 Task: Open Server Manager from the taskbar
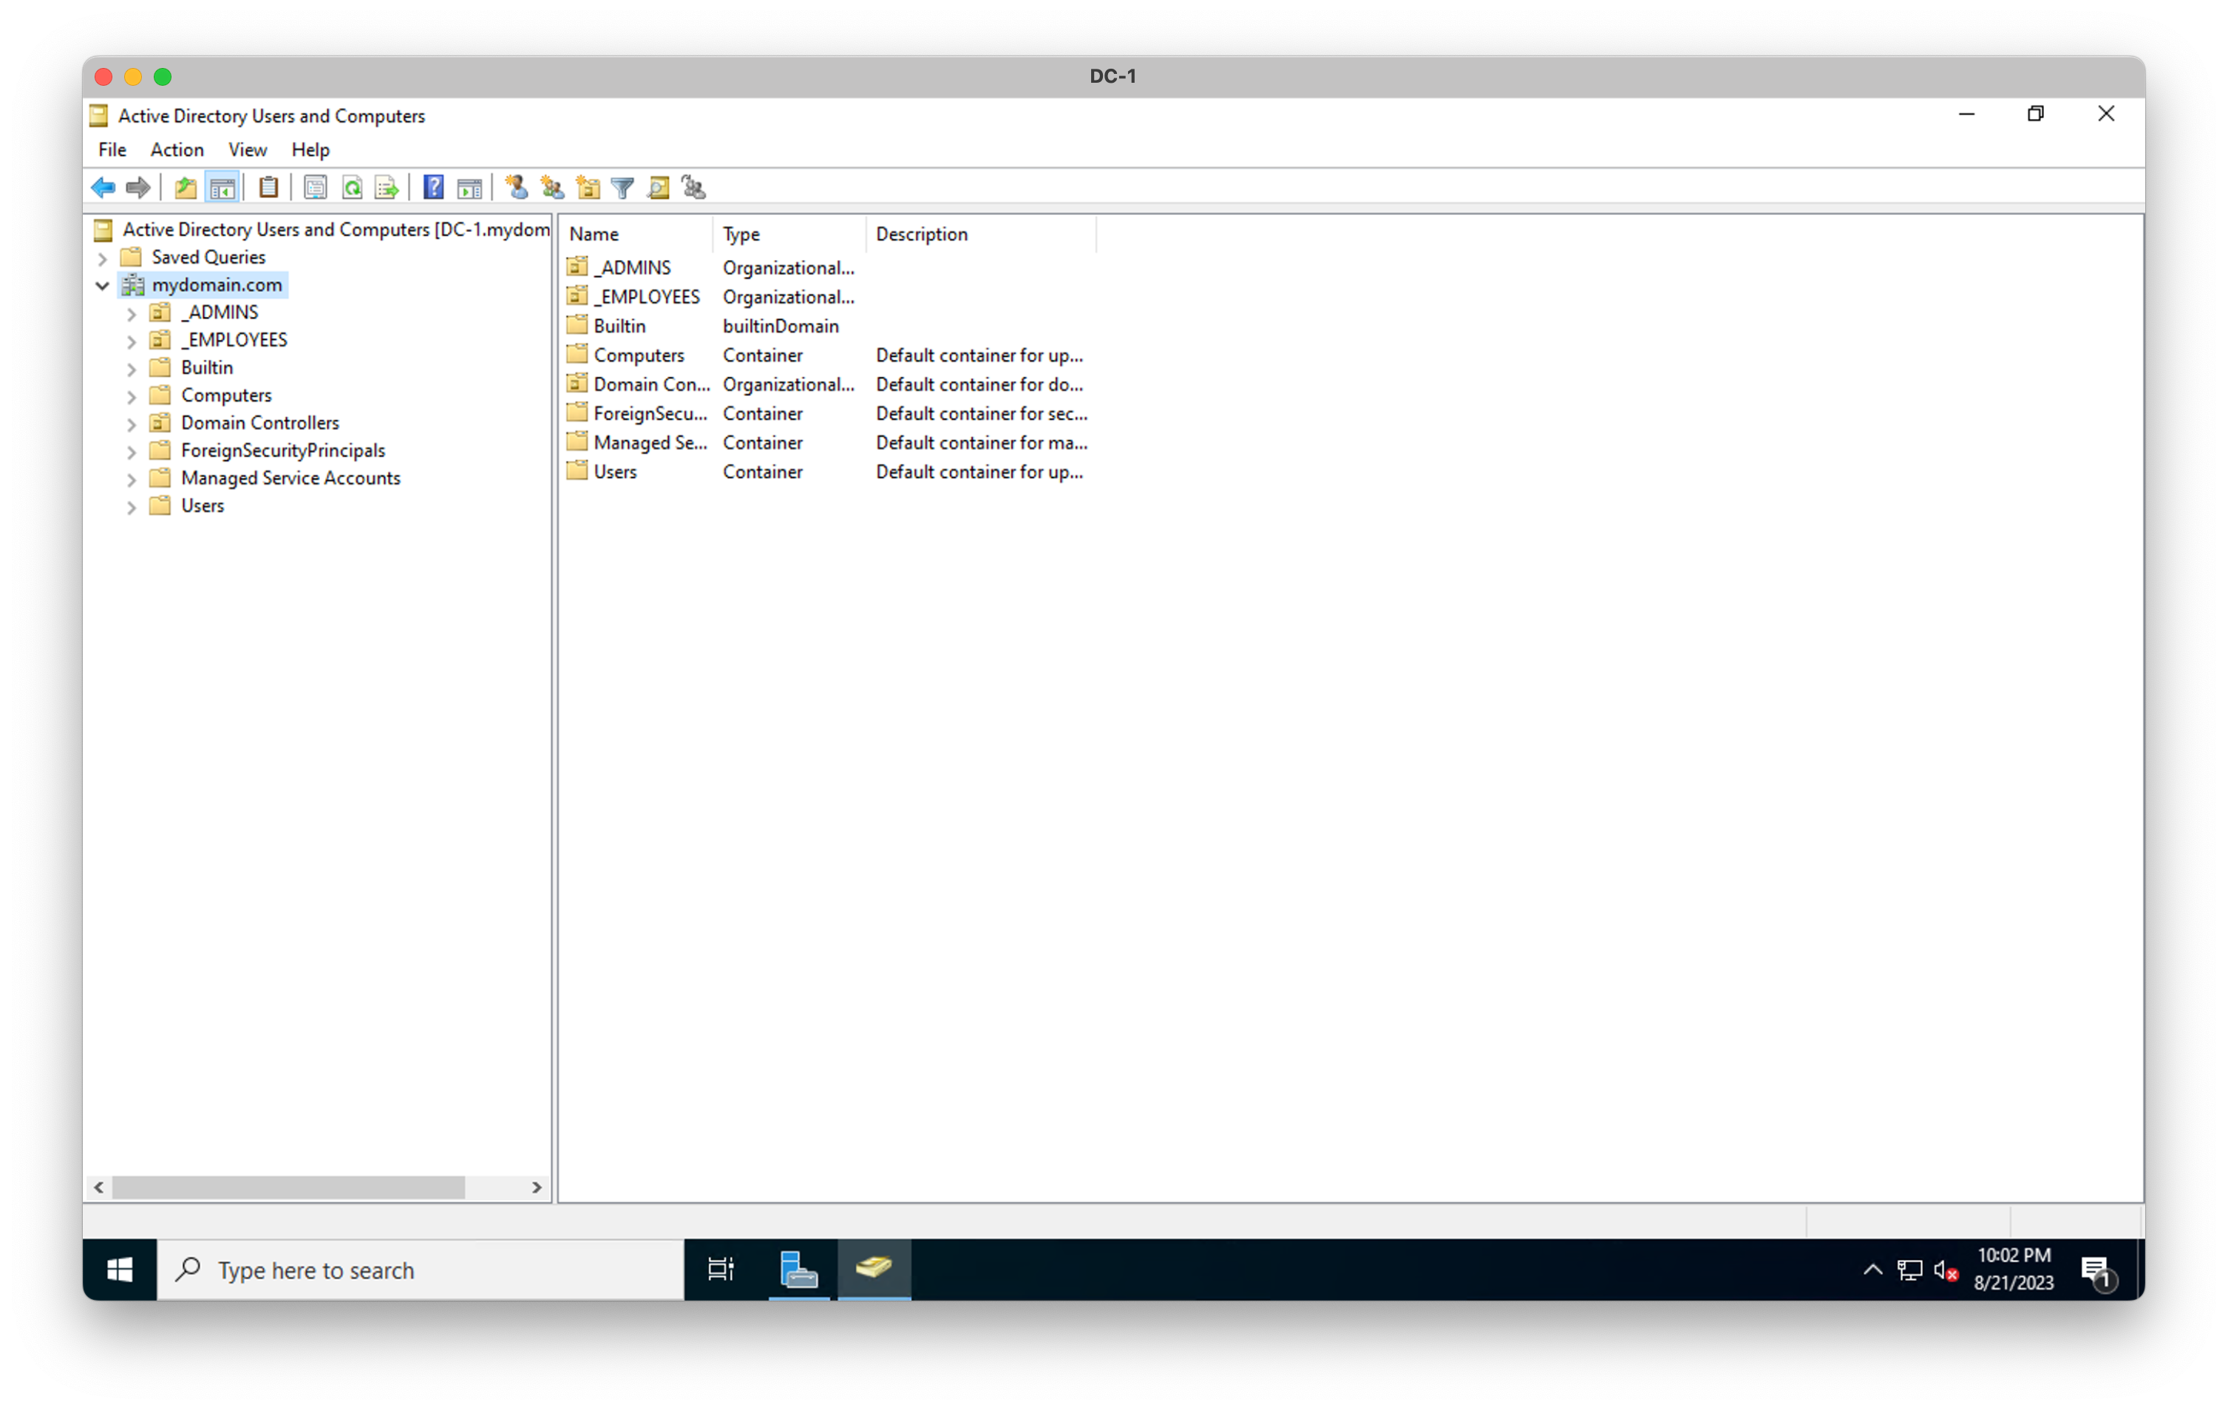point(798,1270)
